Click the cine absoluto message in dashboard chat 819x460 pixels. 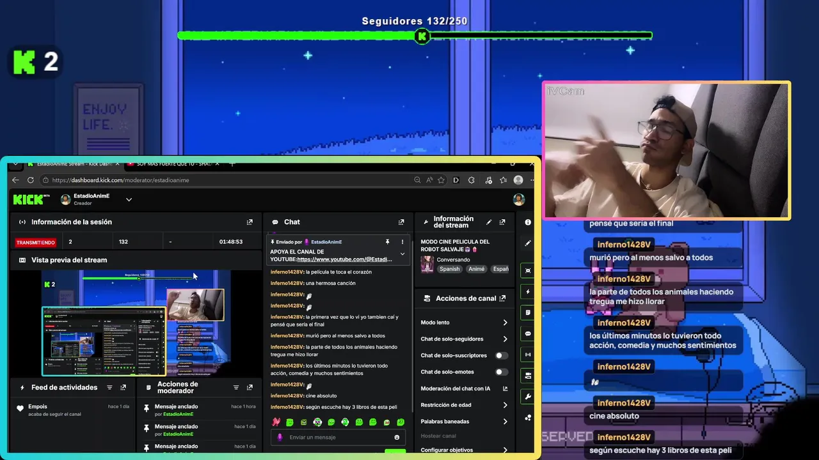(x=321, y=395)
